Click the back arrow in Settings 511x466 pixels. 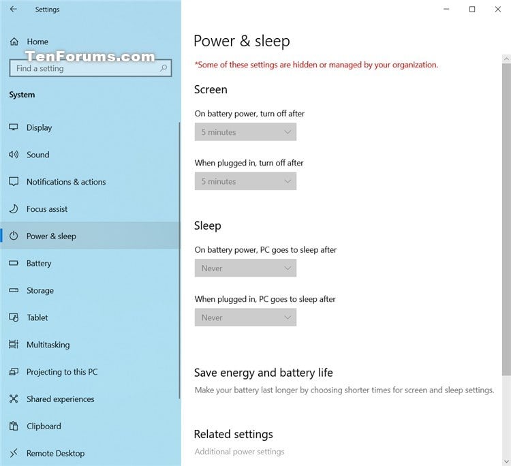[x=14, y=9]
